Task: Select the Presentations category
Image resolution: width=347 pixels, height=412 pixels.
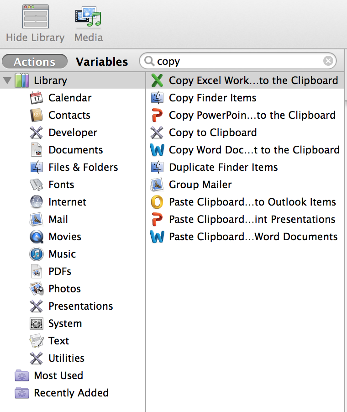Action: (80, 306)
